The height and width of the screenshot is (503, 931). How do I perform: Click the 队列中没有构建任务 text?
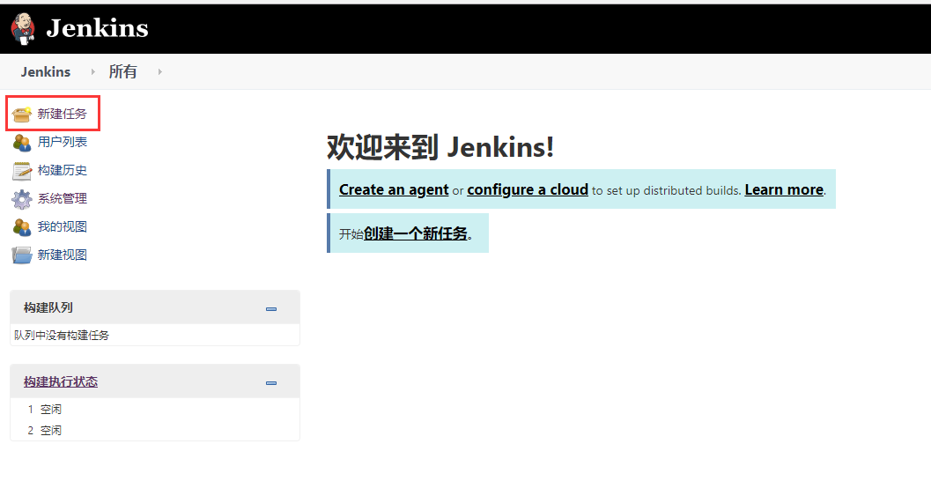pyautogui.click(x=62, y=336)
